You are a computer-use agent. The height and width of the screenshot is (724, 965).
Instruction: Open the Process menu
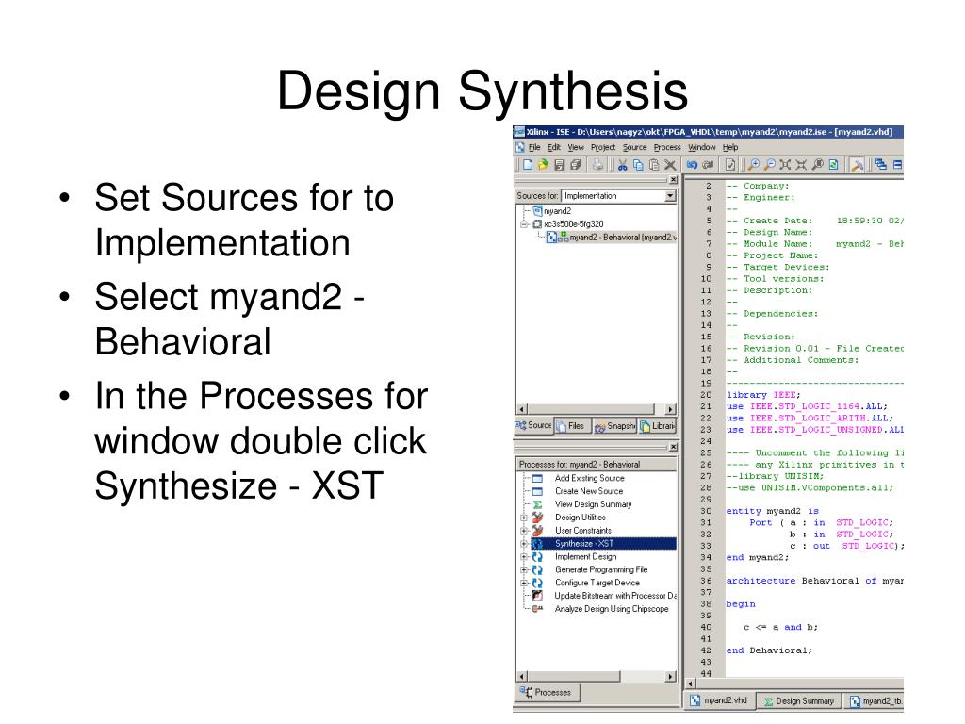[667, 147]
